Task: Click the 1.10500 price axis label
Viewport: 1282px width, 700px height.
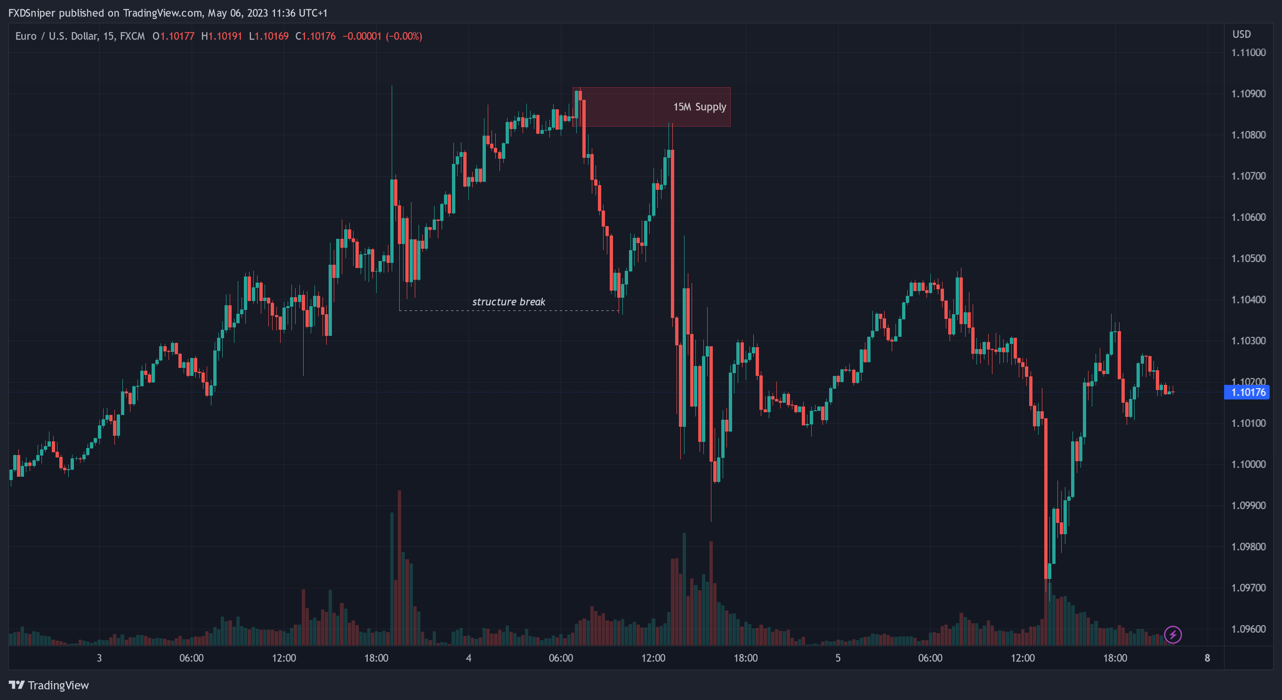Action: 1248,259
